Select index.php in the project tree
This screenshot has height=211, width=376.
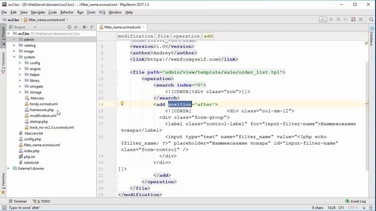pos(31,151)
